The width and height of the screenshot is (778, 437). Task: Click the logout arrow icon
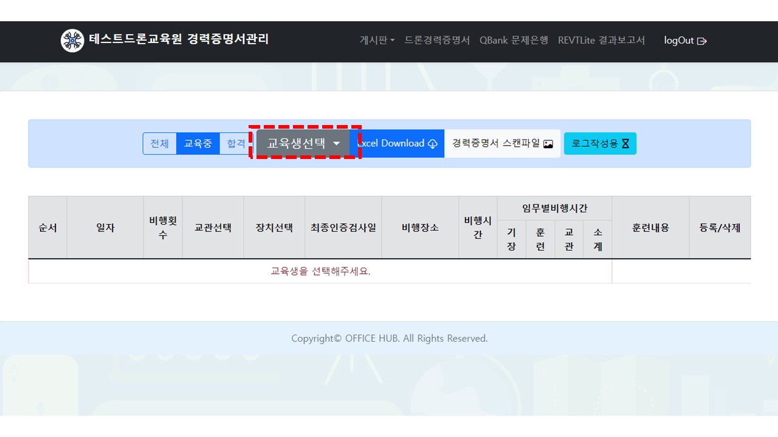(x=702, y=41)
